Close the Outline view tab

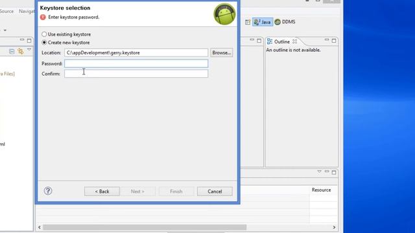pos(294,41)
